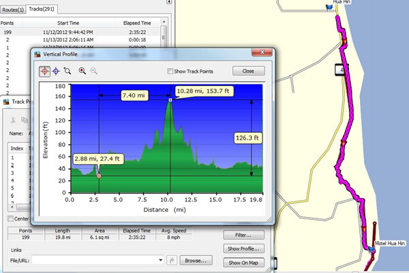Click the track list scroll up arrow

164,22
